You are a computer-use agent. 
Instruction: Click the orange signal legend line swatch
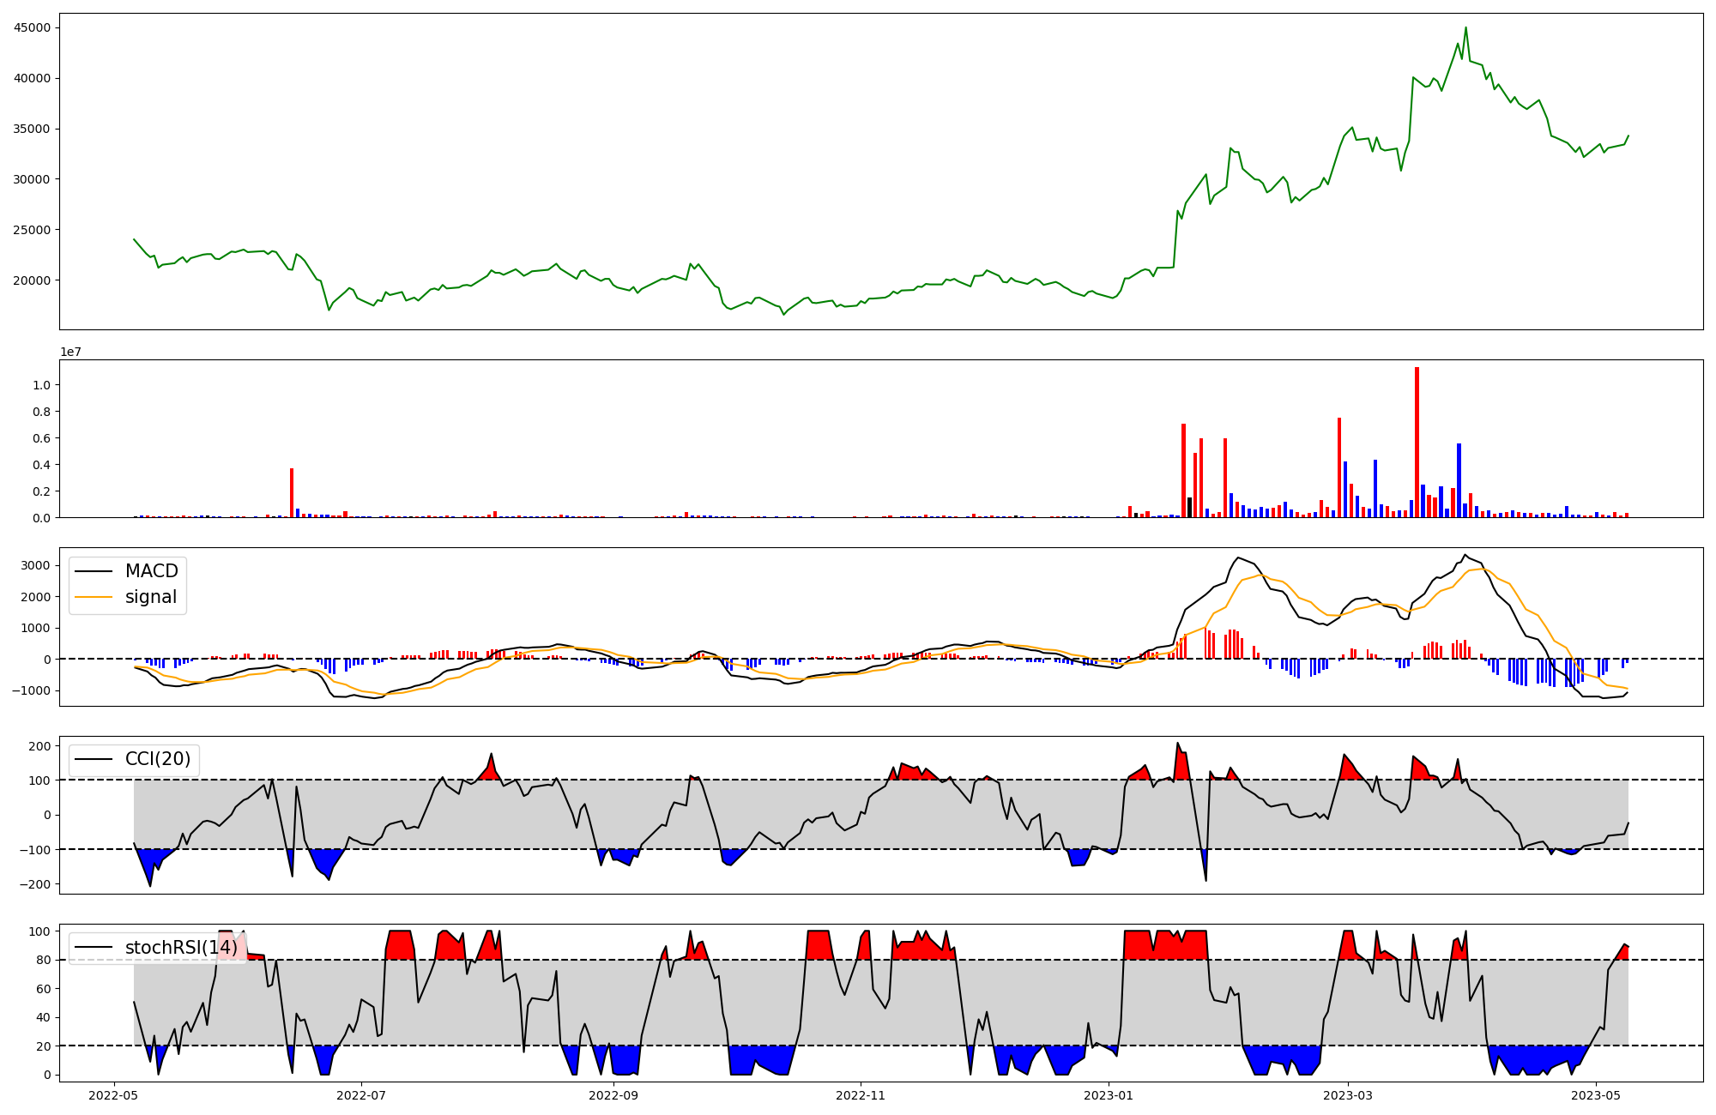(94, 597)
